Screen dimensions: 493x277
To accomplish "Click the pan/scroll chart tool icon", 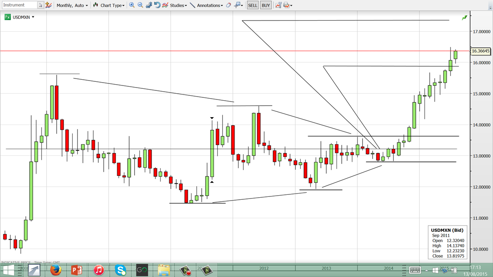I will point(149,5).
